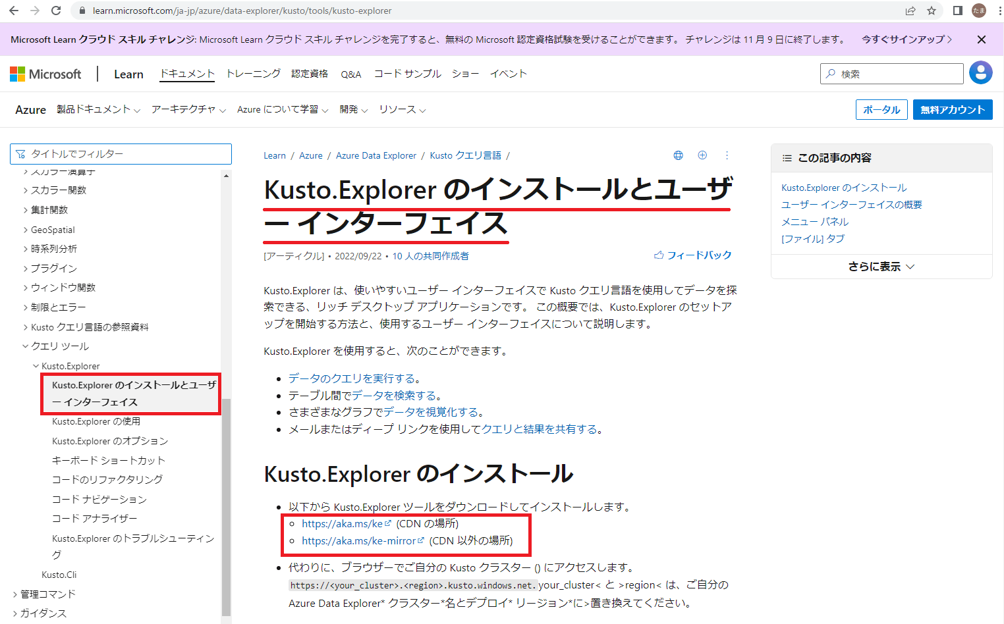Viewport: 1004px width, 624px height.
Task: Select the 認定資格 tab
Action: pos(310,74)
